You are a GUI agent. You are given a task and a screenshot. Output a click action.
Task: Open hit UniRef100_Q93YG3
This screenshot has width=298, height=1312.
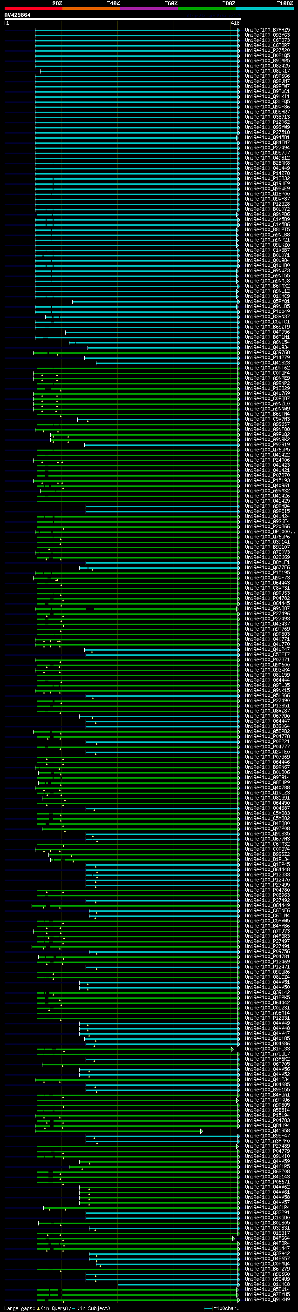(x=267, y=35)
